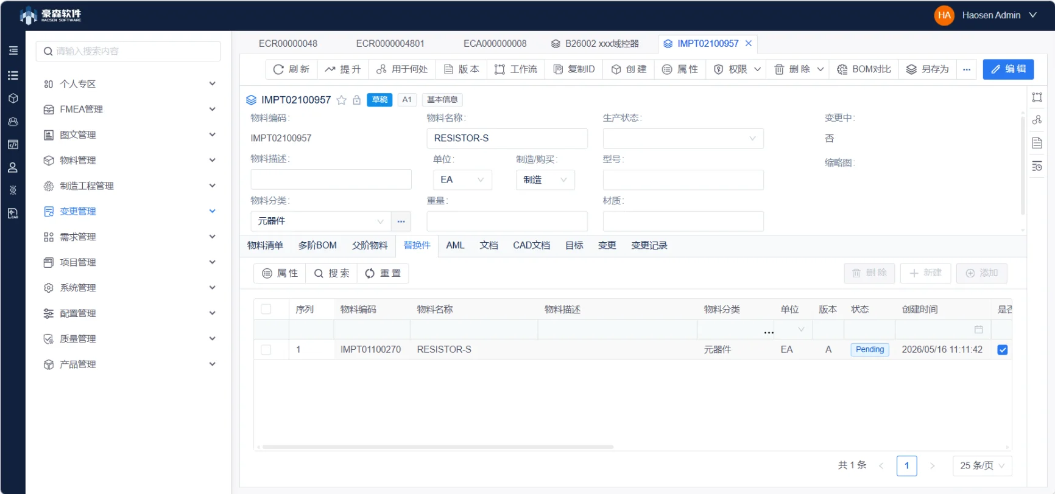Click the 复制ID toolbar button
Screen dimensions: 1055x494
574,69
